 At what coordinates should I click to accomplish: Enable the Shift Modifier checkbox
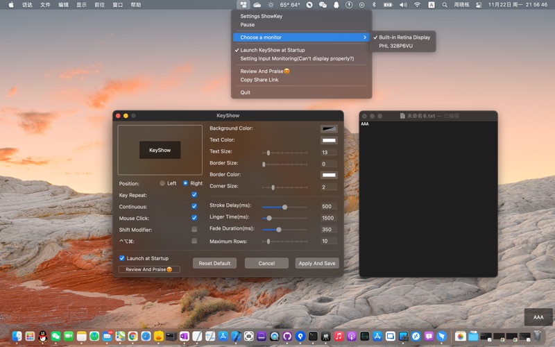(194, 230)
